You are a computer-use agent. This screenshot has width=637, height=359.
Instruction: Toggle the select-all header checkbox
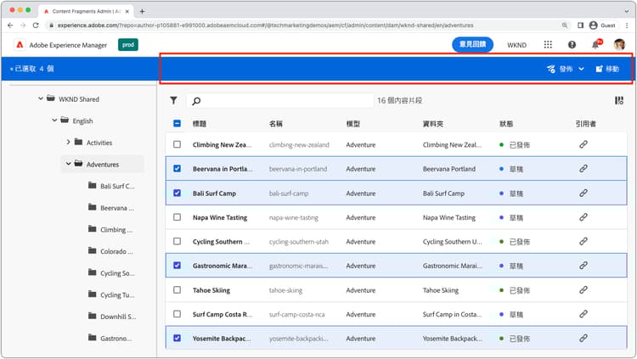178,123
